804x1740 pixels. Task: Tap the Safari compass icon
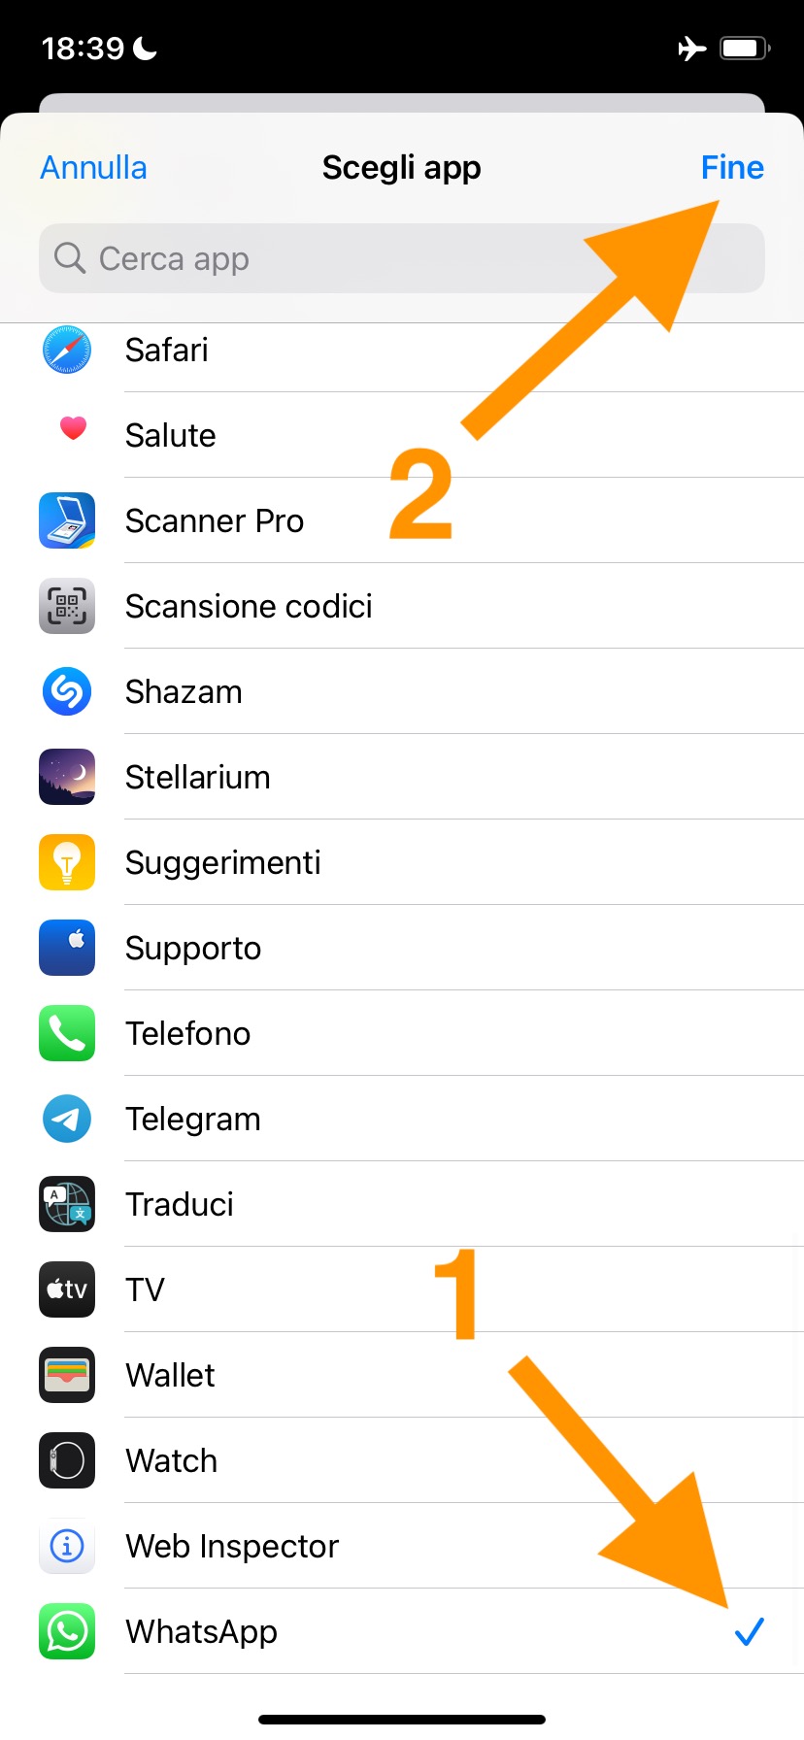pyautogui.click(x=67, y=350)
